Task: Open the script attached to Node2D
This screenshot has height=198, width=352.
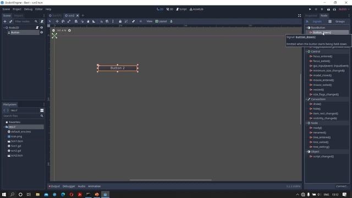Action: (37, 28)
